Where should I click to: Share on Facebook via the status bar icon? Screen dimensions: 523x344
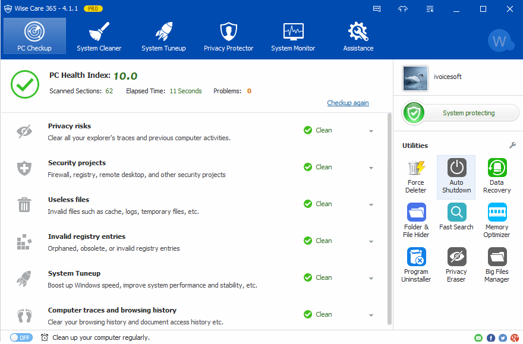pyautogui.click(x=491, y=337)
